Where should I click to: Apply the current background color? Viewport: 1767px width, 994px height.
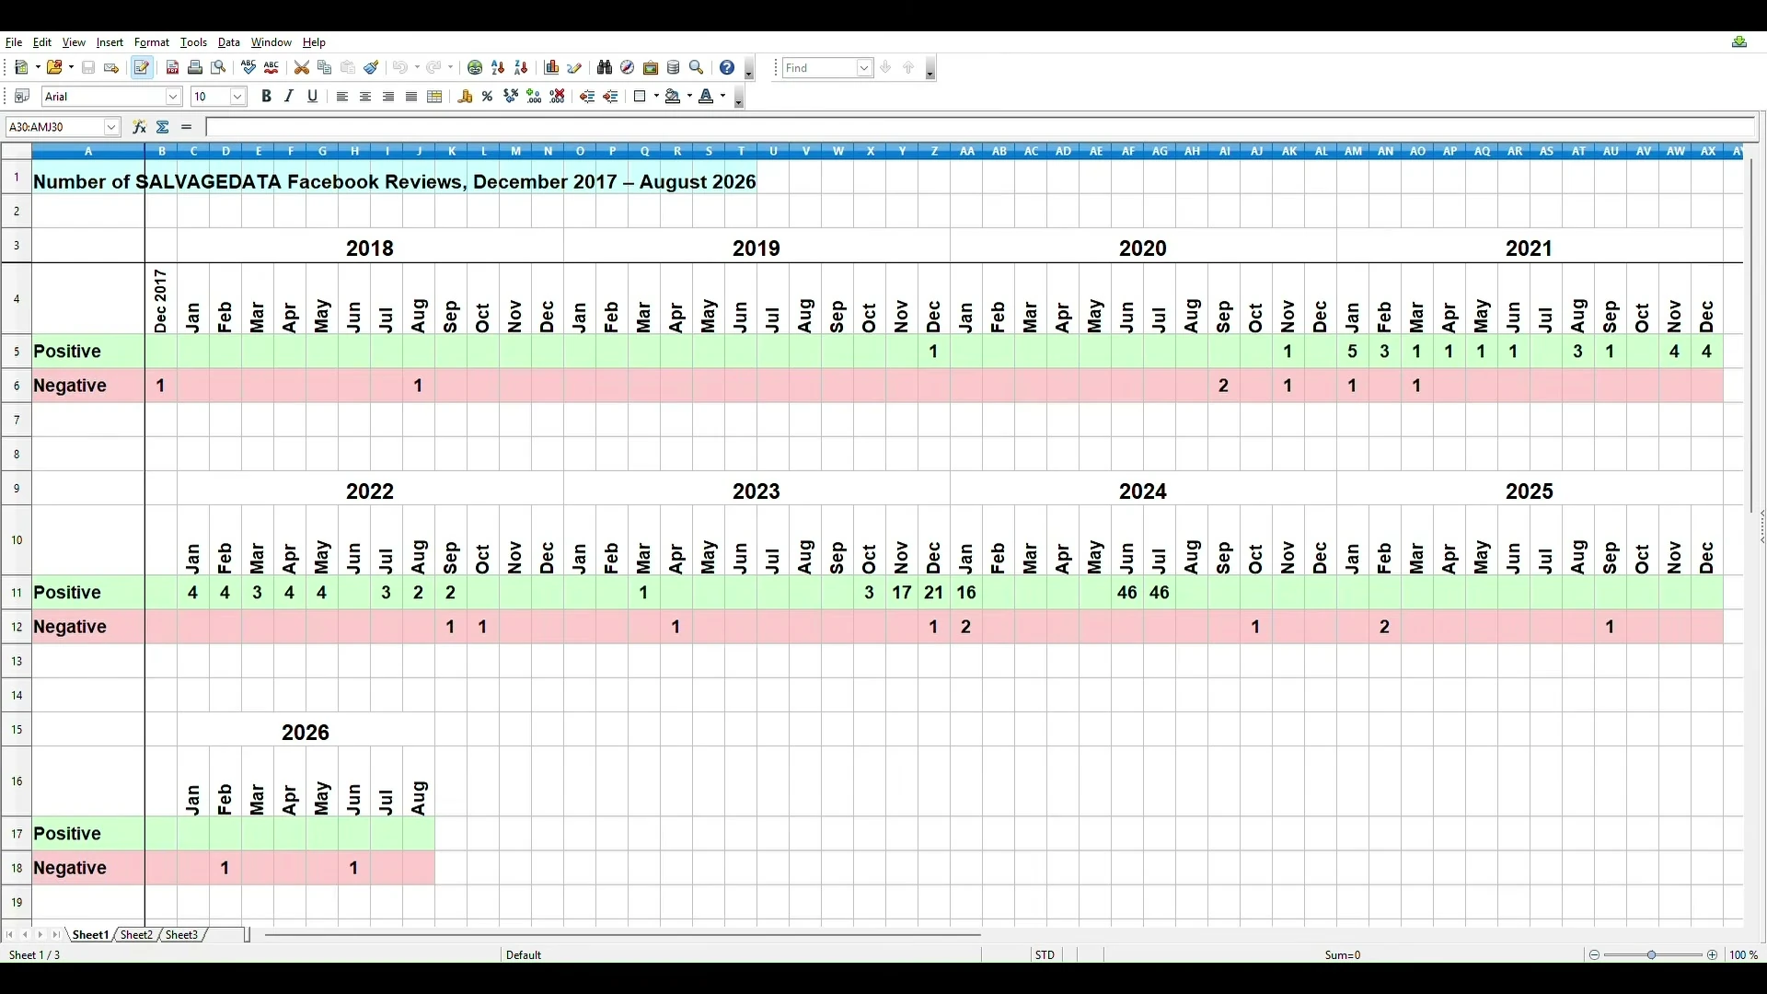point(673,97)
